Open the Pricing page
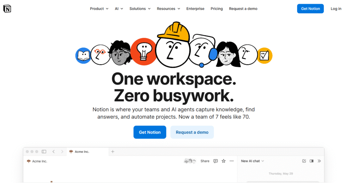This screenshot has width=350, height=186. (x=216, y=9)
